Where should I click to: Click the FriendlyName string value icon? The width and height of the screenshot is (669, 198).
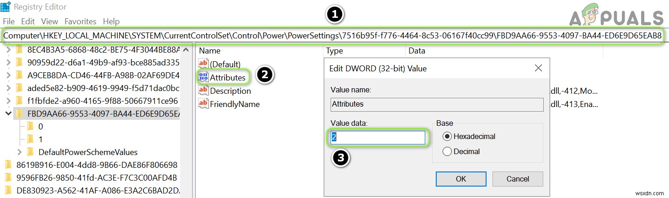tap(203, 104)
